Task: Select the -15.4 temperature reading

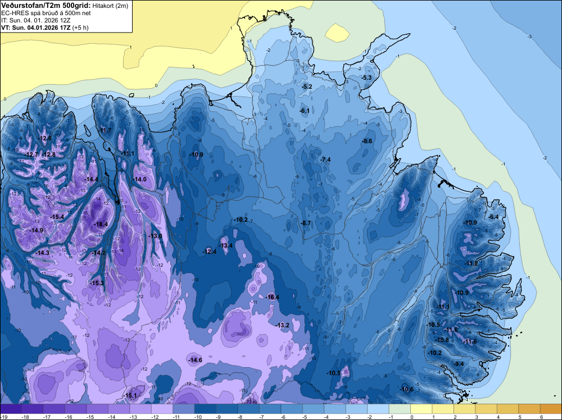Action: pyautogui.click(x=57, y=217)
